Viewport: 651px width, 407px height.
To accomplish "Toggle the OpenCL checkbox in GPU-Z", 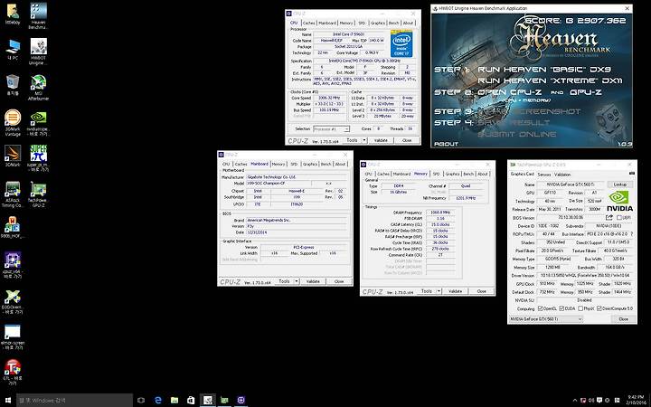I will coord(540,308).
